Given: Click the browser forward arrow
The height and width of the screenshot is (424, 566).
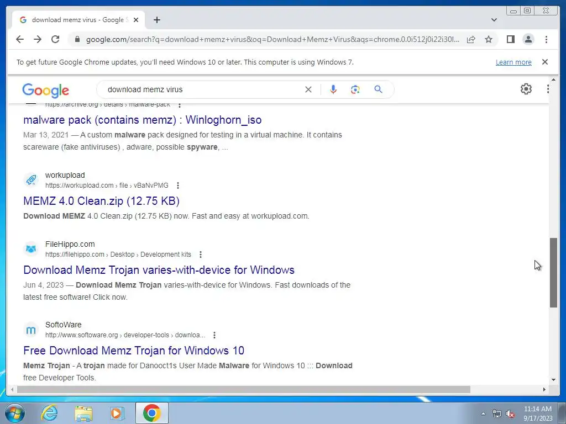Looking at the screenshot, I should tap(38, 39).
